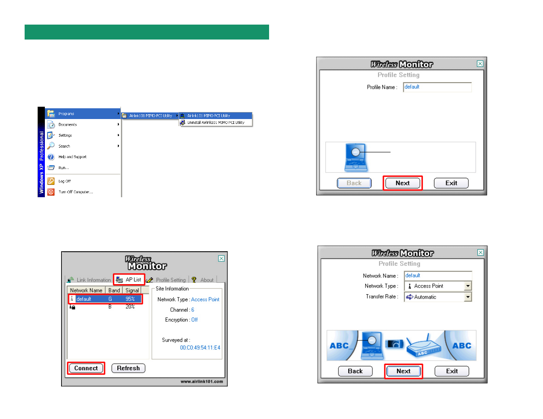Viewport: 543px width, 419px height.
Task: Open Settings in the Start menu
Action: pos(83,135)
